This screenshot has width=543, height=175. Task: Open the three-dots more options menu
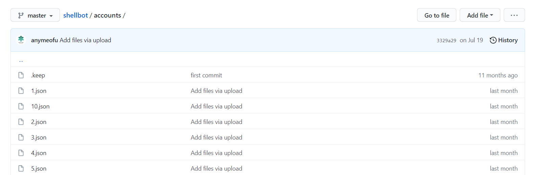tap(514, 15)
